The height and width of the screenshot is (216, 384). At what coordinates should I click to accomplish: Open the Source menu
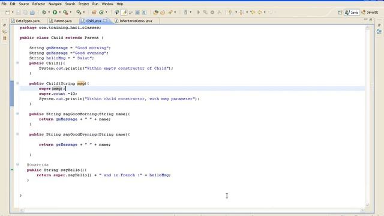(x=24, y=4)
